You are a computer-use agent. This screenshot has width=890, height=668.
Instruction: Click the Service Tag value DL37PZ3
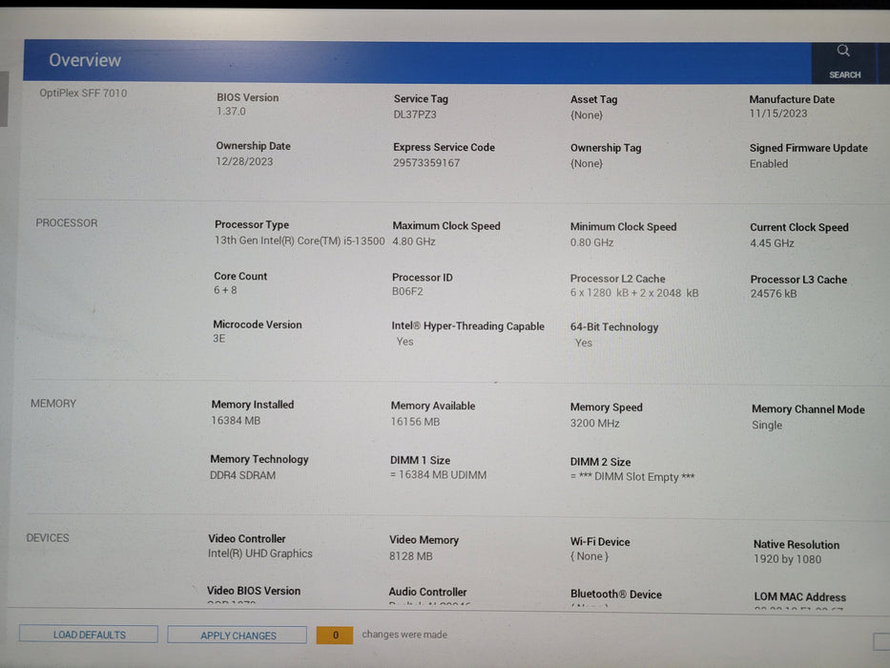point(415,115)
